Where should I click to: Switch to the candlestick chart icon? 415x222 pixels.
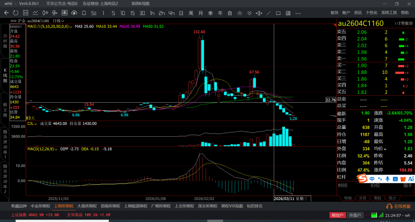(x=45, y=13)
